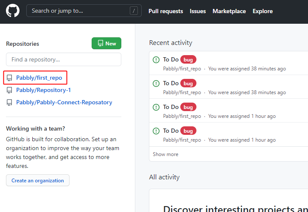Click the repo icon beside Pabbly/Pabbly-Connect-Reposatory
This screenshot has width=308, height=212.
click(x=9, y=103)
